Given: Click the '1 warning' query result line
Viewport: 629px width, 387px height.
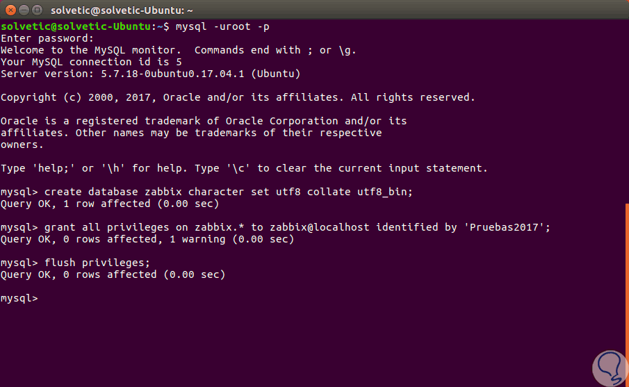Looking at the screenshot, I should pyautogui.click(x=147, y=239).
